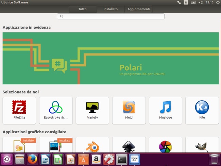Open the Trash in dock
Viewport: 221px width, 166px height.
214,160
